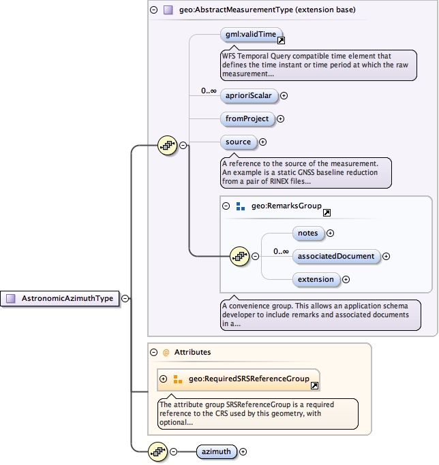Select the sequence compositor icon next to azimuth
This screenshot has width=439, height=465.
(157, 451)
